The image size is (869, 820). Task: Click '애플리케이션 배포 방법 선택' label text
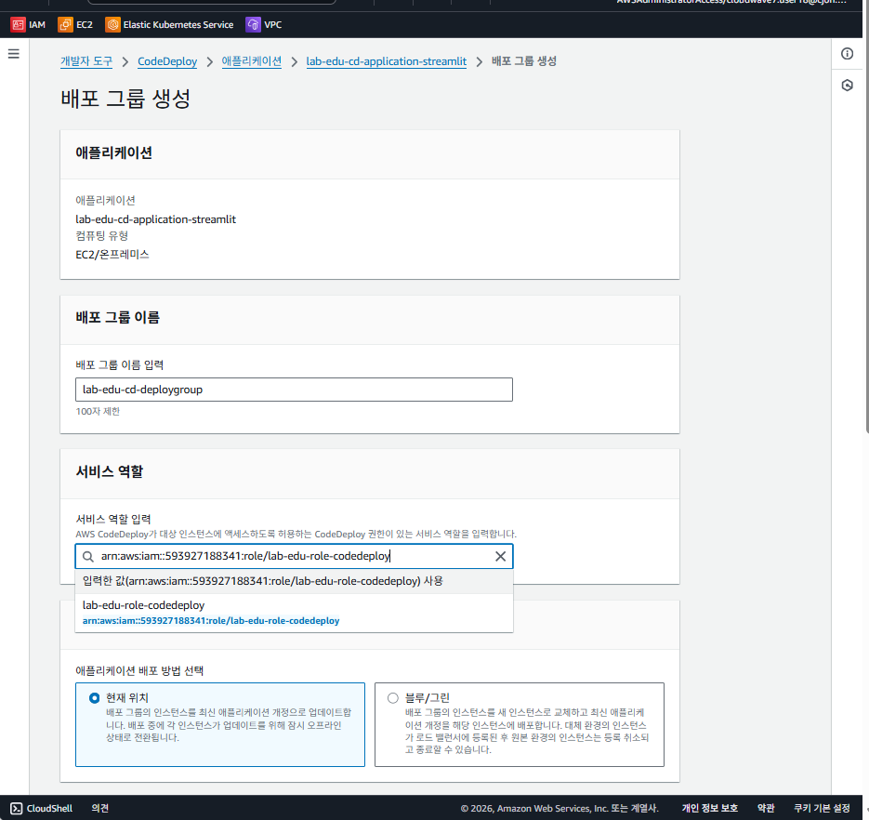(x=139, y=671)
